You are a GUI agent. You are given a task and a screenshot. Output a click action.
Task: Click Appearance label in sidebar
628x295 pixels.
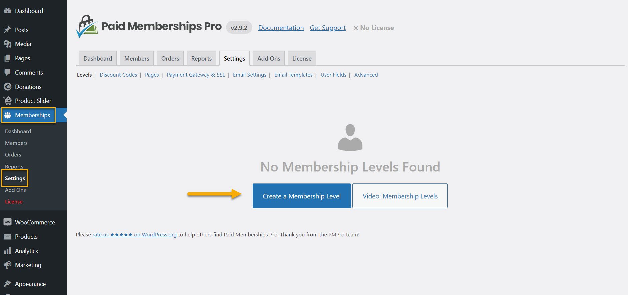(30, 284)
